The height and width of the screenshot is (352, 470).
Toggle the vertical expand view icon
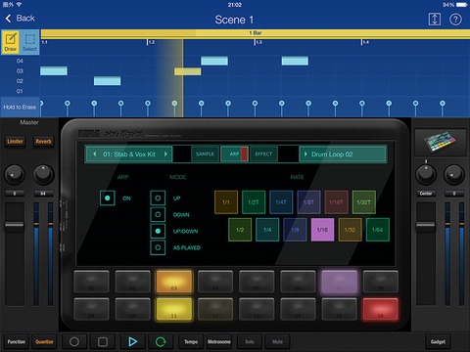tap(434, 20)
